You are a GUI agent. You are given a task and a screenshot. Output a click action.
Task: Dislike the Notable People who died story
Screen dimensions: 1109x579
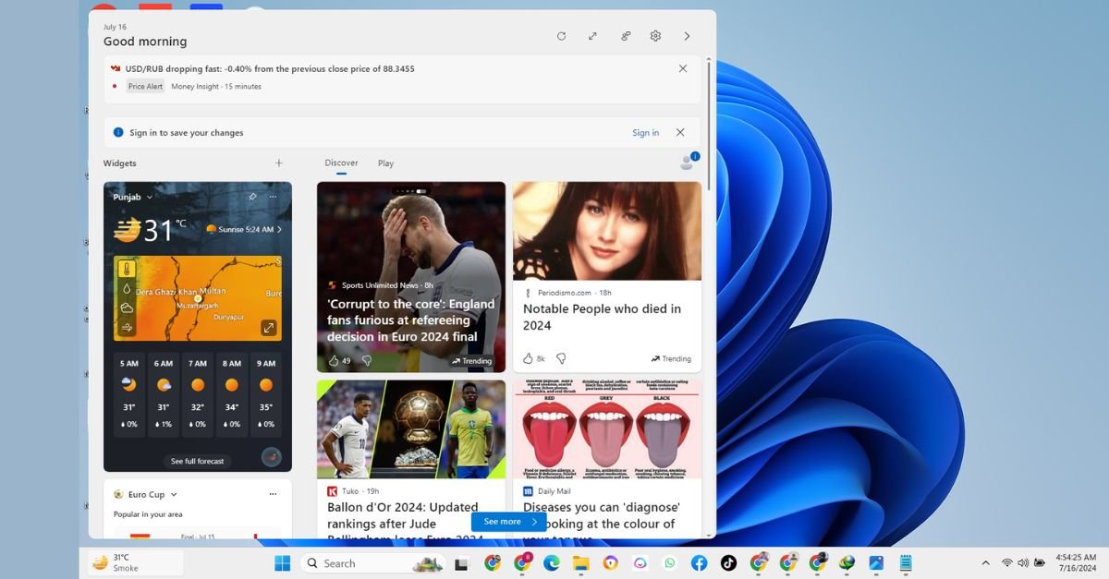coord(561,358)
